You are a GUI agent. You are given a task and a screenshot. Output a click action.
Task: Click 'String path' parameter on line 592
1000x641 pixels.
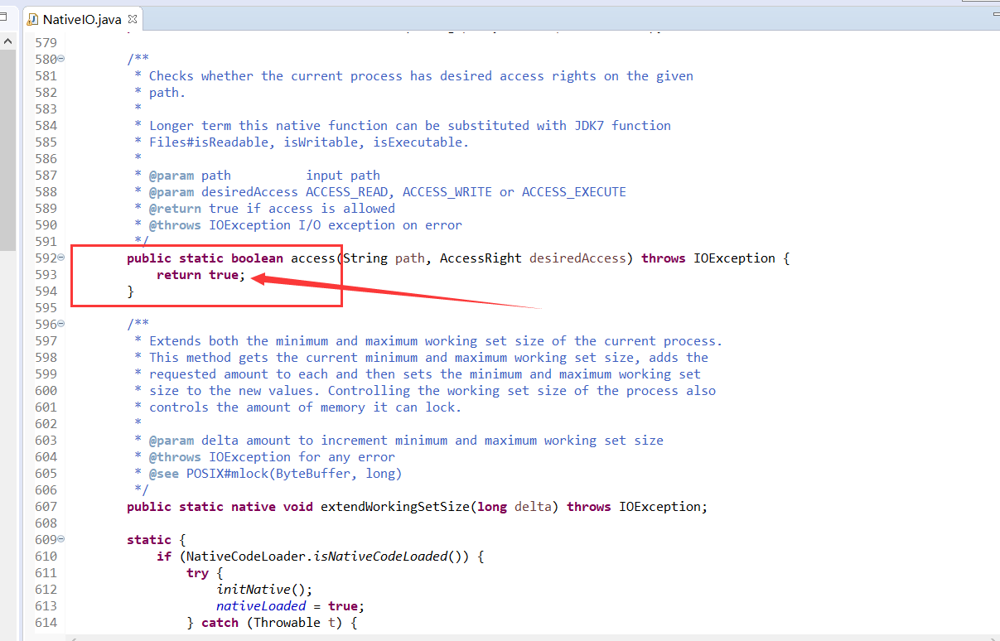[x=384, y=258]
